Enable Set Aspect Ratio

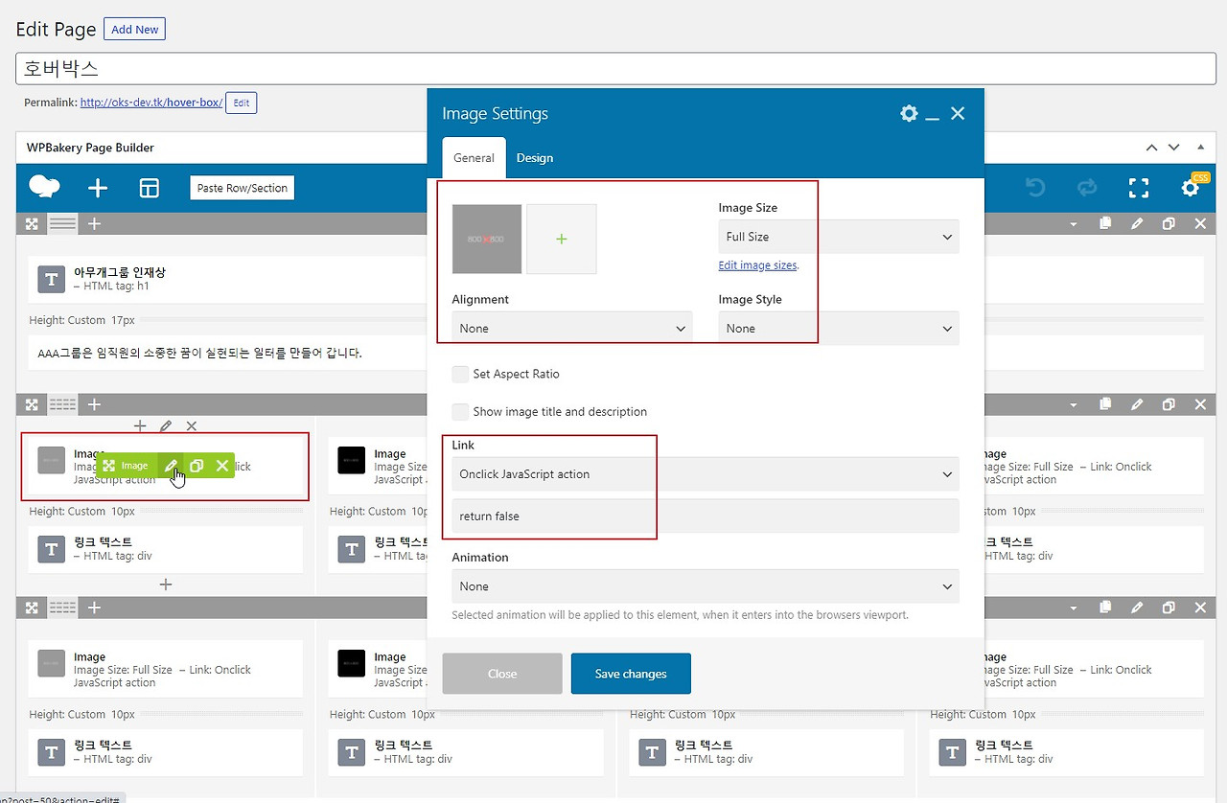pyautogui.click(x=461, y=374)
